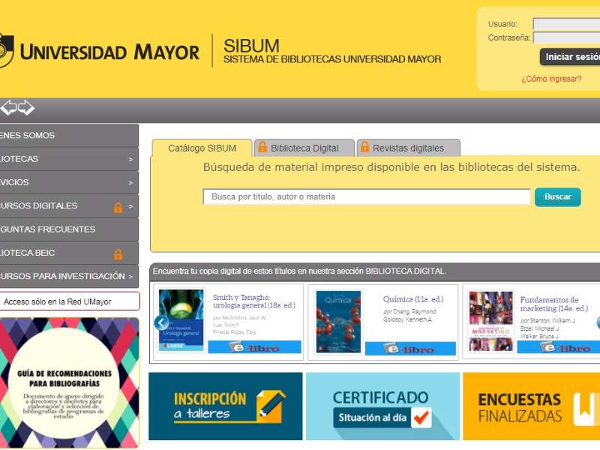Expand Recursos para Investigación submenu arrow
This screenshot has height=450, width=600.
coord(130,276)
